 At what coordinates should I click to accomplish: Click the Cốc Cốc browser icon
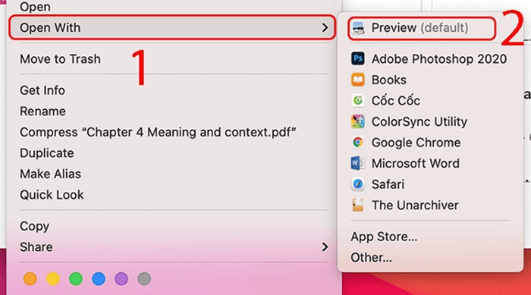[358, 101]
